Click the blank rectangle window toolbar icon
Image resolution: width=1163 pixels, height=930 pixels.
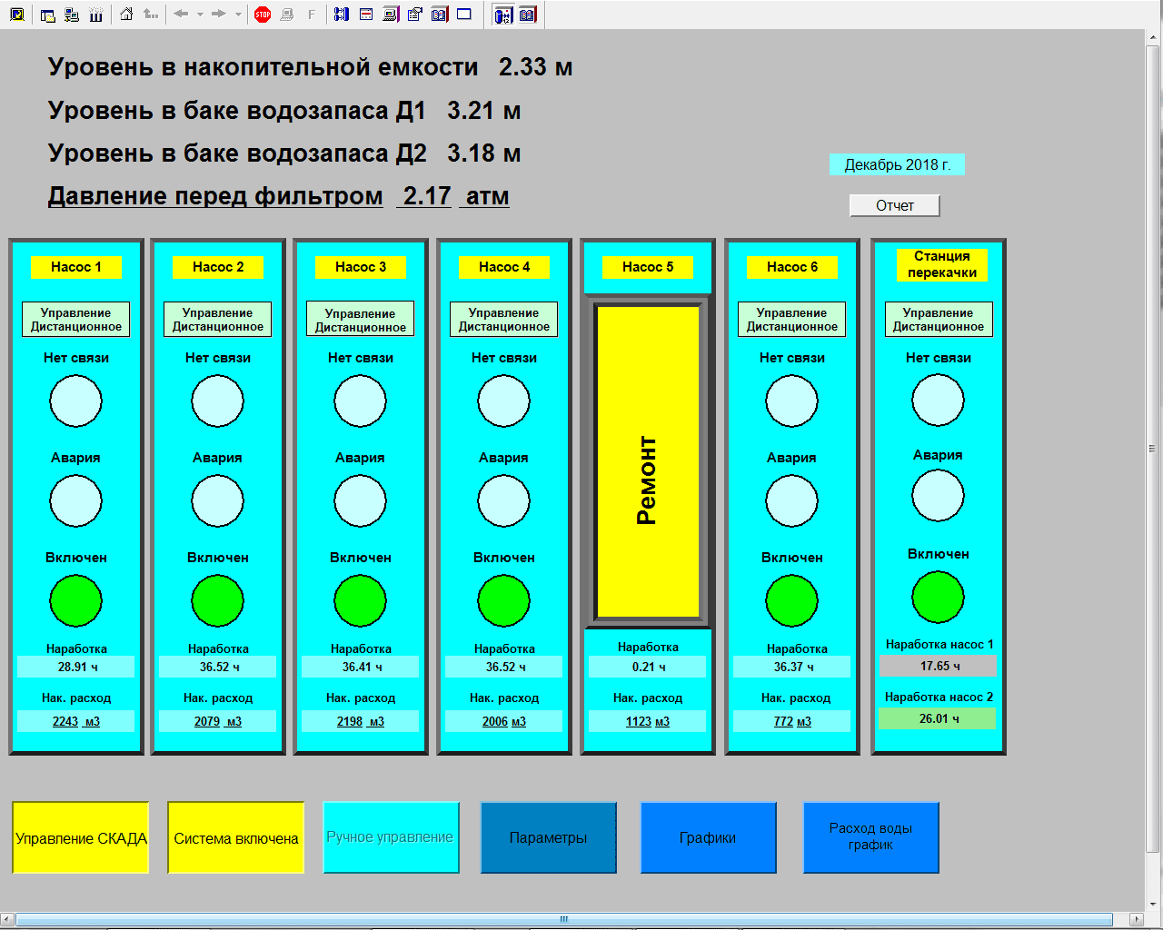tap(464, 15)
